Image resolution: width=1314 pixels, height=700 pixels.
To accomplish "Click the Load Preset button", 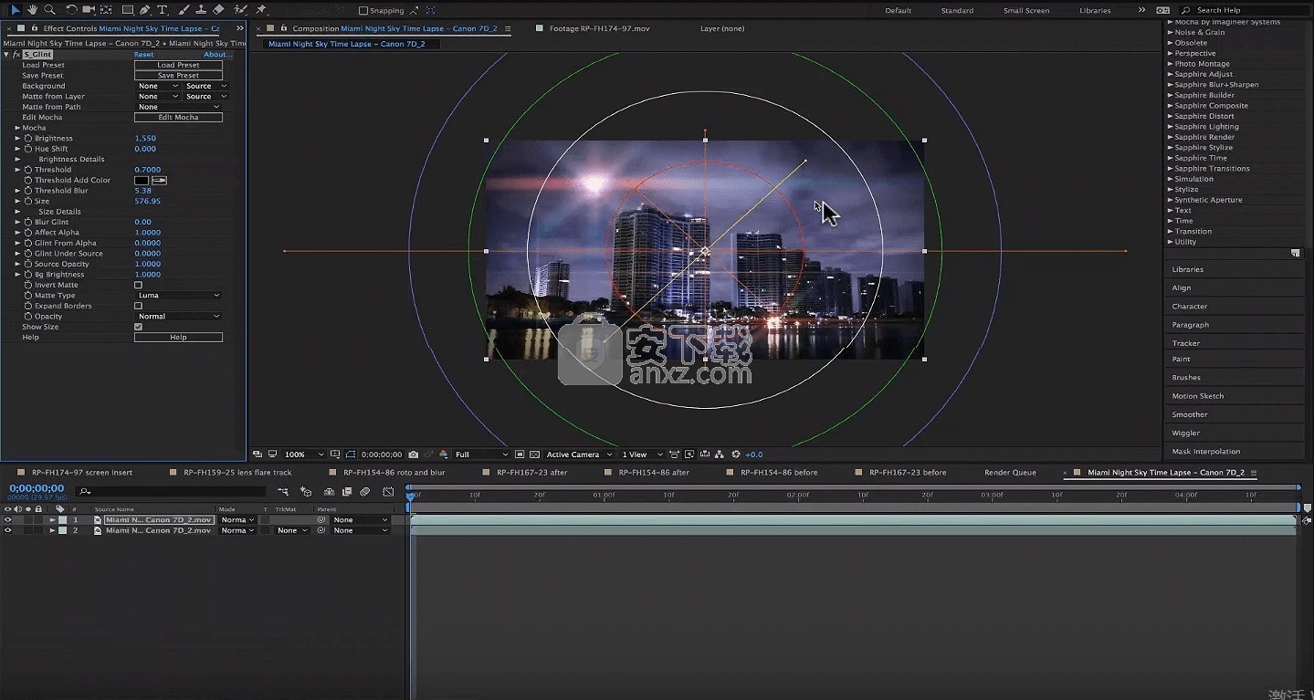I will coord(178,65).
